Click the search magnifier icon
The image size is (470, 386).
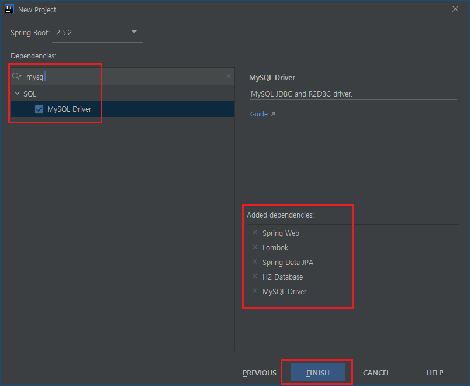[x=16, y=77]
